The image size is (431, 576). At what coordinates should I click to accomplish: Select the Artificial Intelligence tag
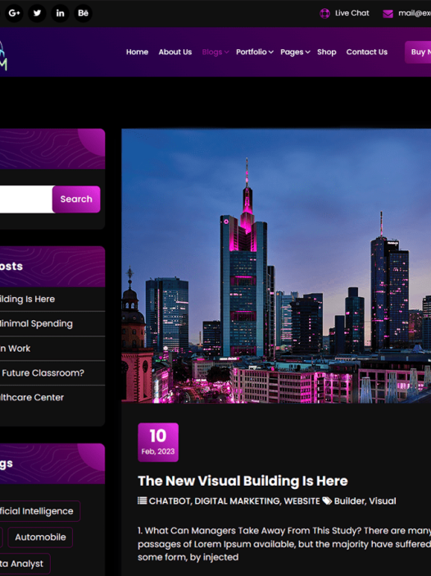(x=39, y=511)
